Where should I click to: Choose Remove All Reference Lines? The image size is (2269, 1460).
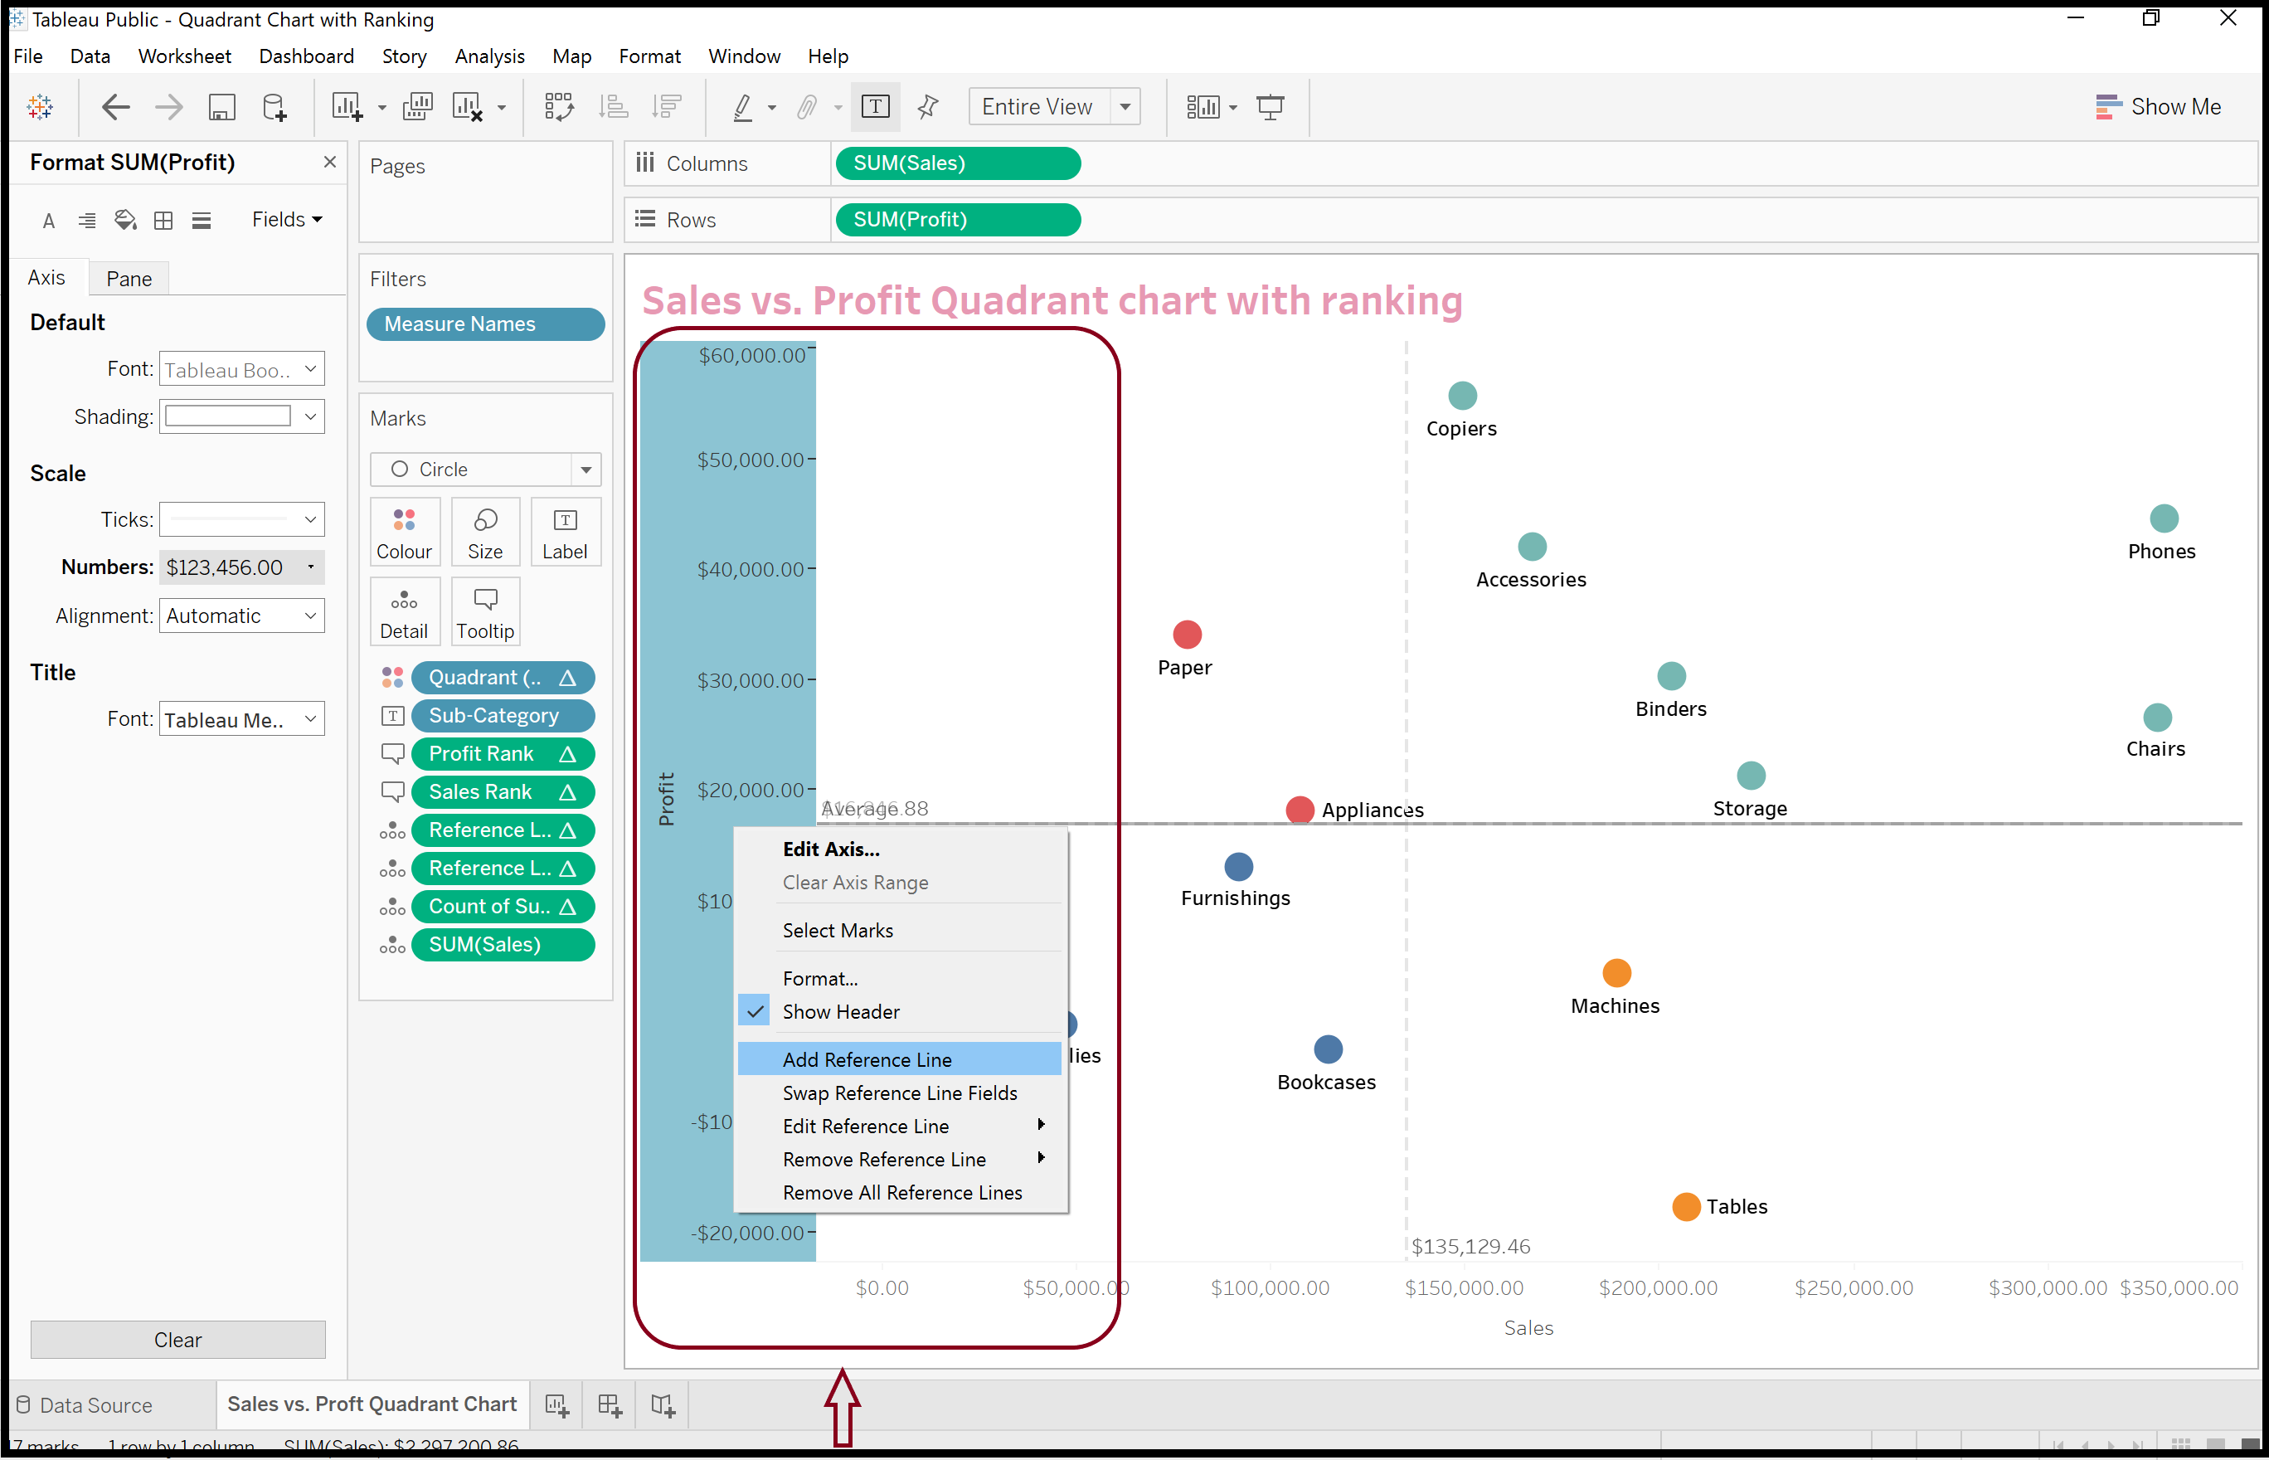tap(901, 1193)
